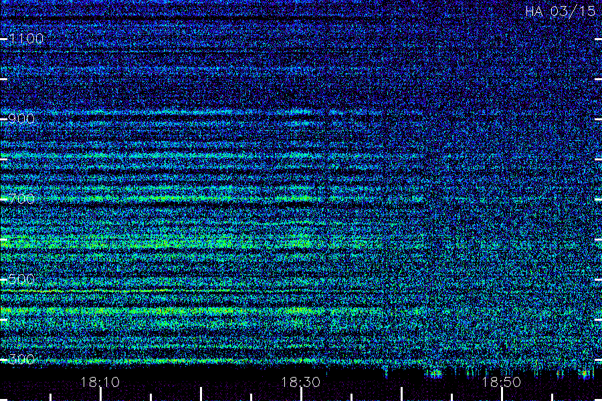
Task: Click the 900 frequency axis label
Action: (x=21, y=119)
